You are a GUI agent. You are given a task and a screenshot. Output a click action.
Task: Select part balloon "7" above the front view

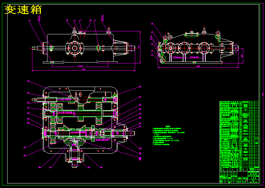[x=80, y=20]
